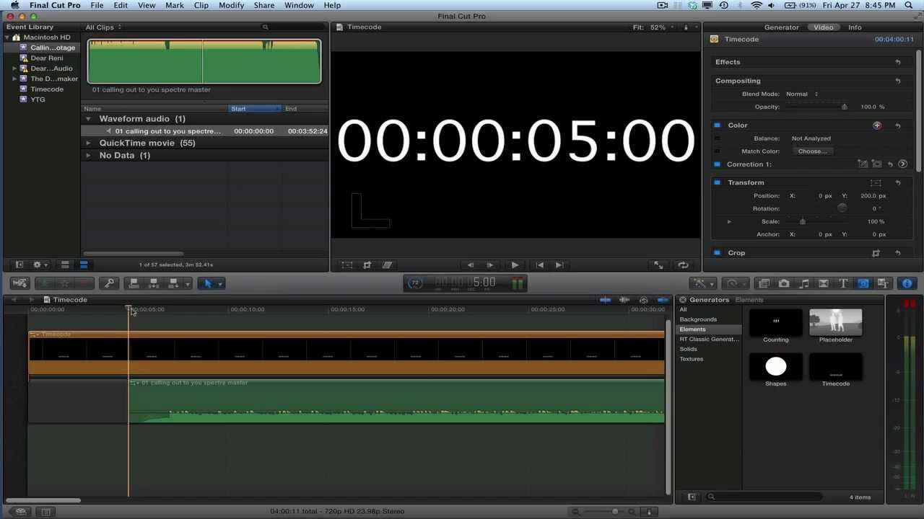
Task: Open the Blend Mode Normal dropdown
Action: [802, 94]
